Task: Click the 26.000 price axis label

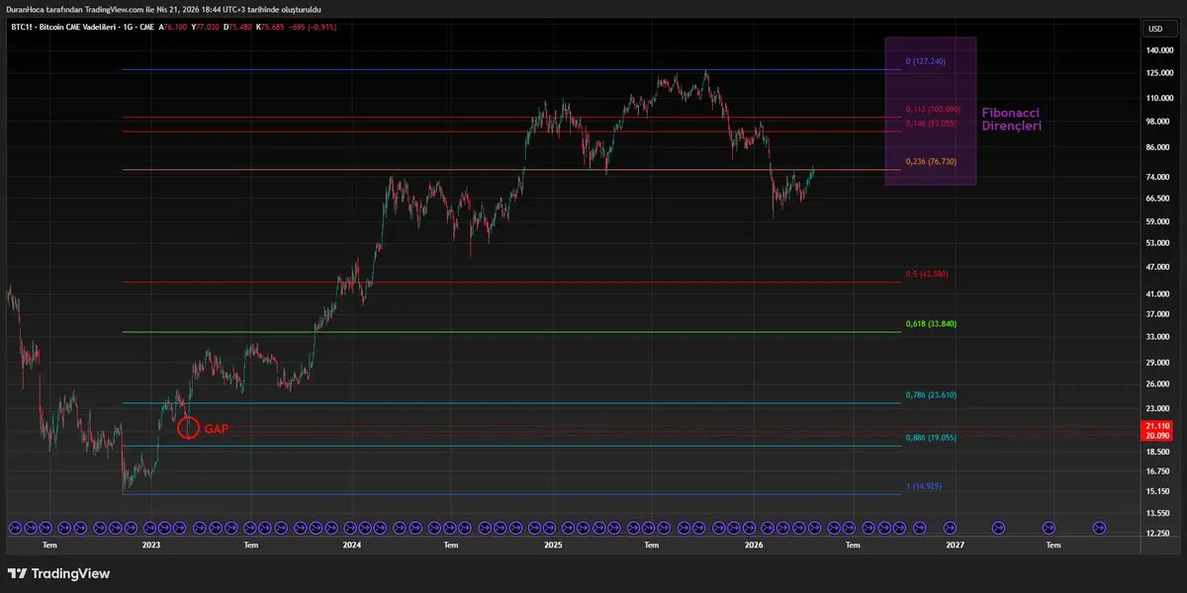Action: [1157, 383]
